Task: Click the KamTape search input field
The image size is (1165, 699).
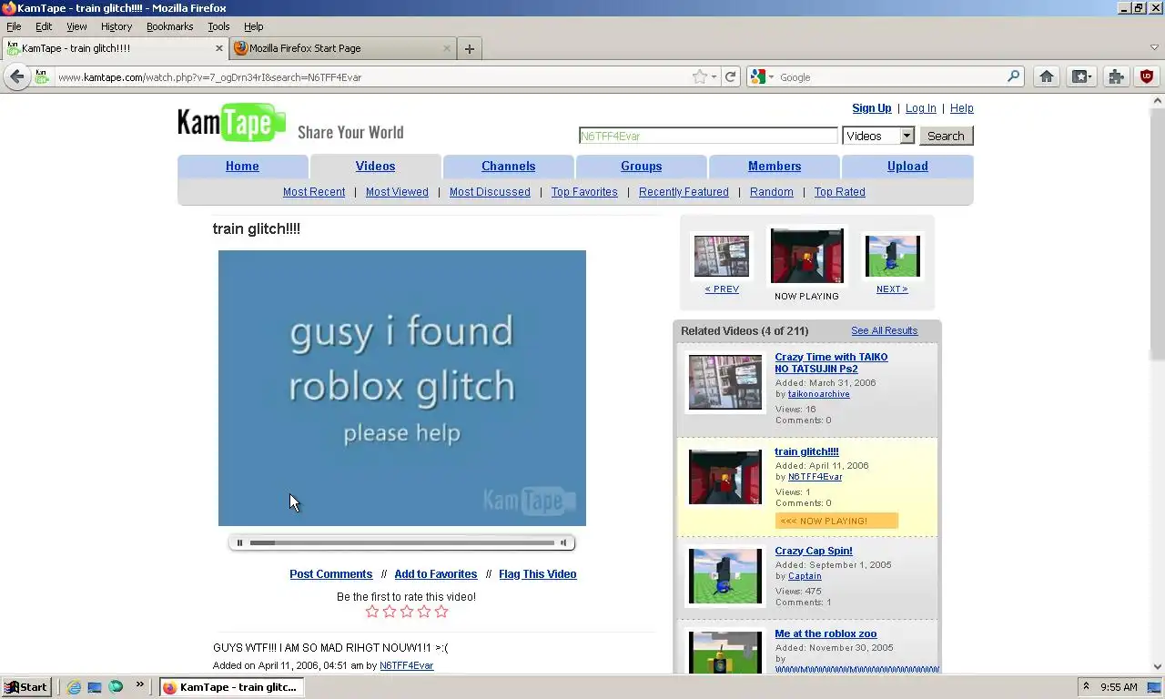Action: (x=708, y=136)
